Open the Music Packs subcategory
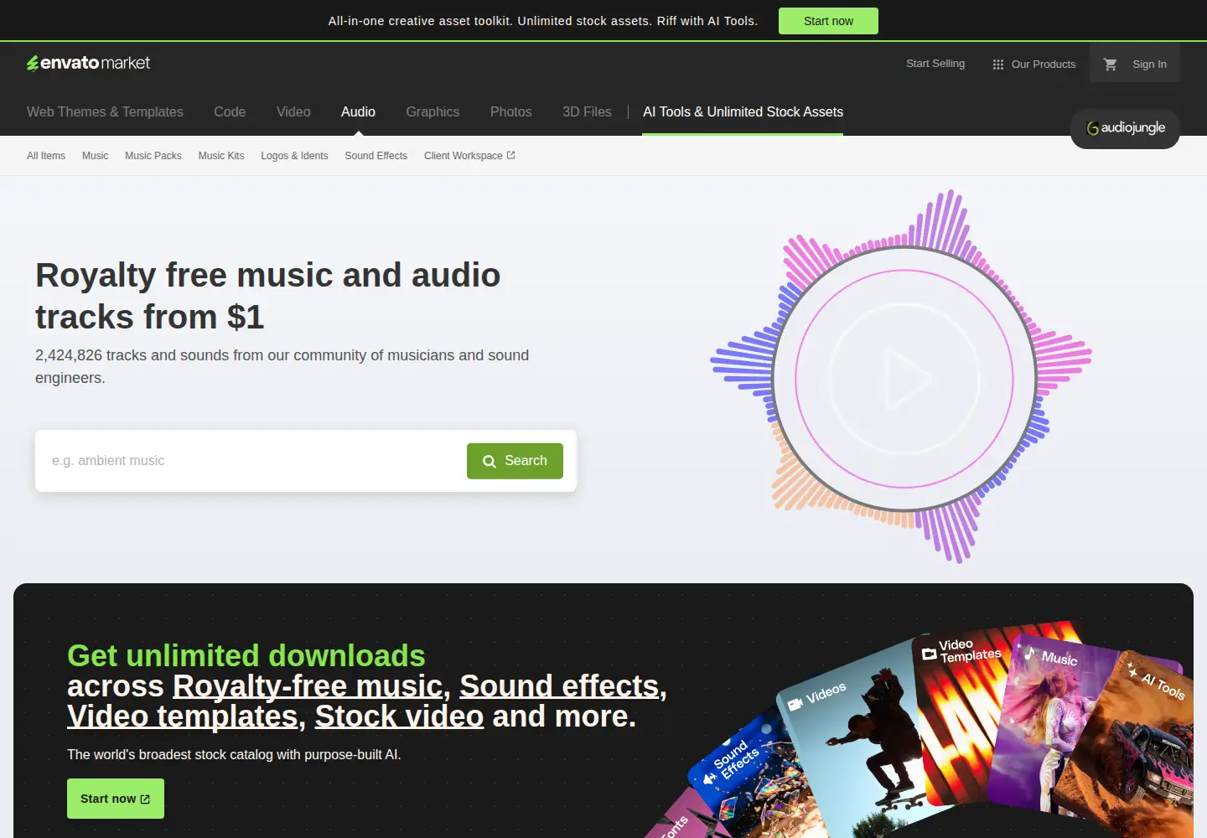Screen dimensions: 1207x838 [153, 156]
